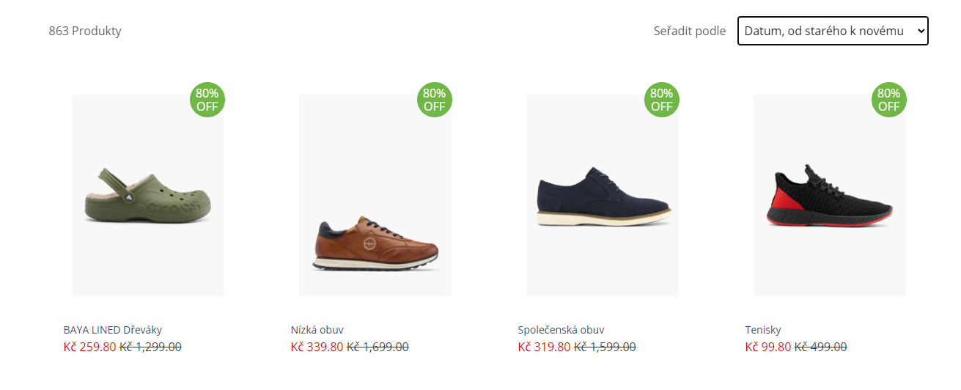Click the green Crocs clog image
Screen dimensions: 961x390
[148, 196]
